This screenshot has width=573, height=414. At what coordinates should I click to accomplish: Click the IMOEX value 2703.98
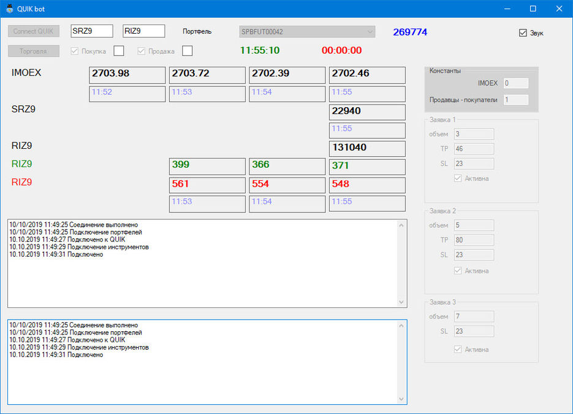coord(127,75)
